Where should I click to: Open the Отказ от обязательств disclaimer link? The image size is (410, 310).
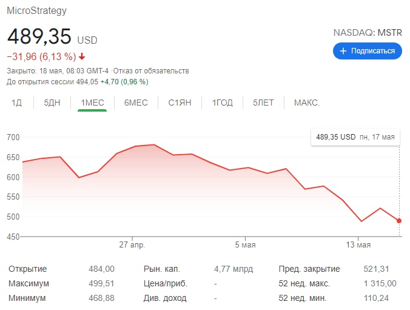151,71
